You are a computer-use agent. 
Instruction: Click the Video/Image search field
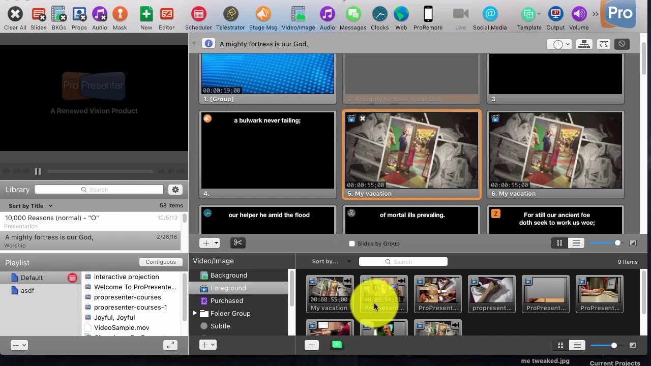tap(403, 262)
